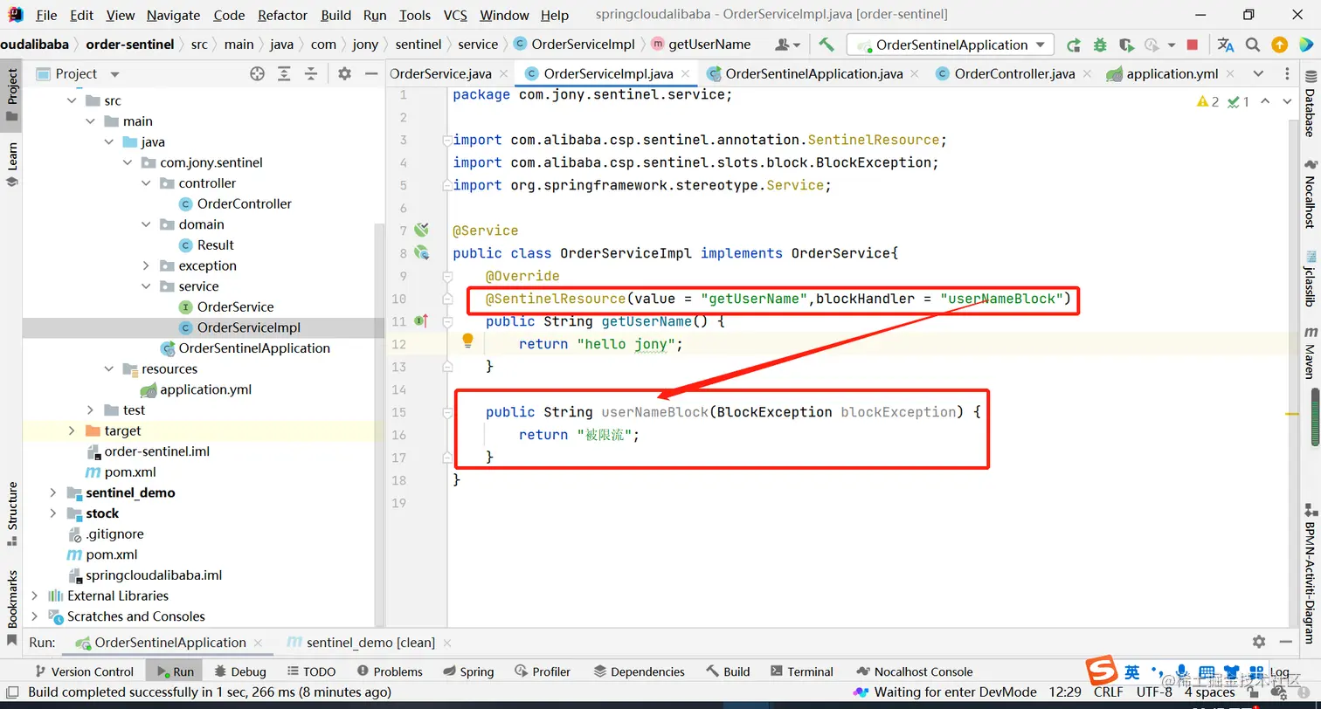Click the red Stop button
Image resolution: width=1321 pixels, height=709 pixels.
pos(1193,45)
